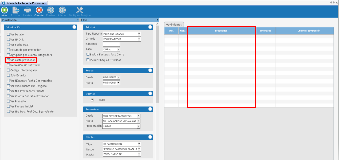This screenshot has height=160, width=339.
Task: Click the % Interés input field
Action: pos(111,44)
